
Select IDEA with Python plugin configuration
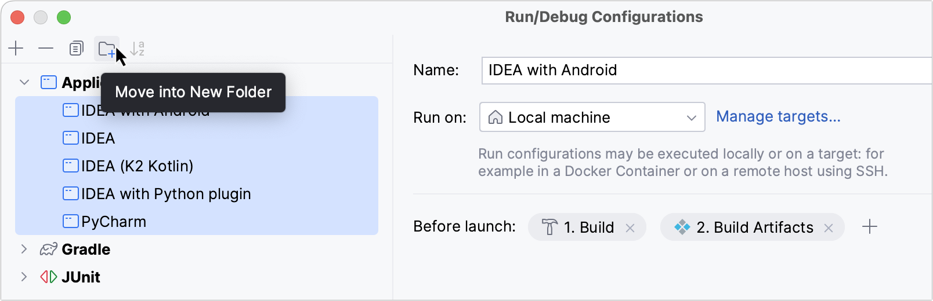point(197,194)
